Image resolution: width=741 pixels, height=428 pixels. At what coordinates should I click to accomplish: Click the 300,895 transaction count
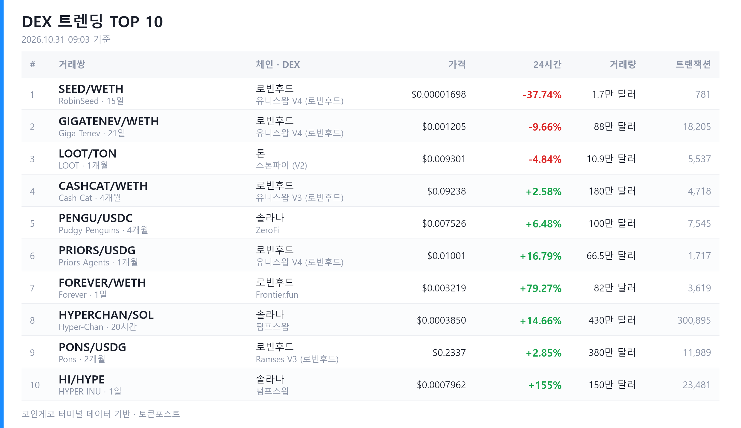click(x=694, y=320)
